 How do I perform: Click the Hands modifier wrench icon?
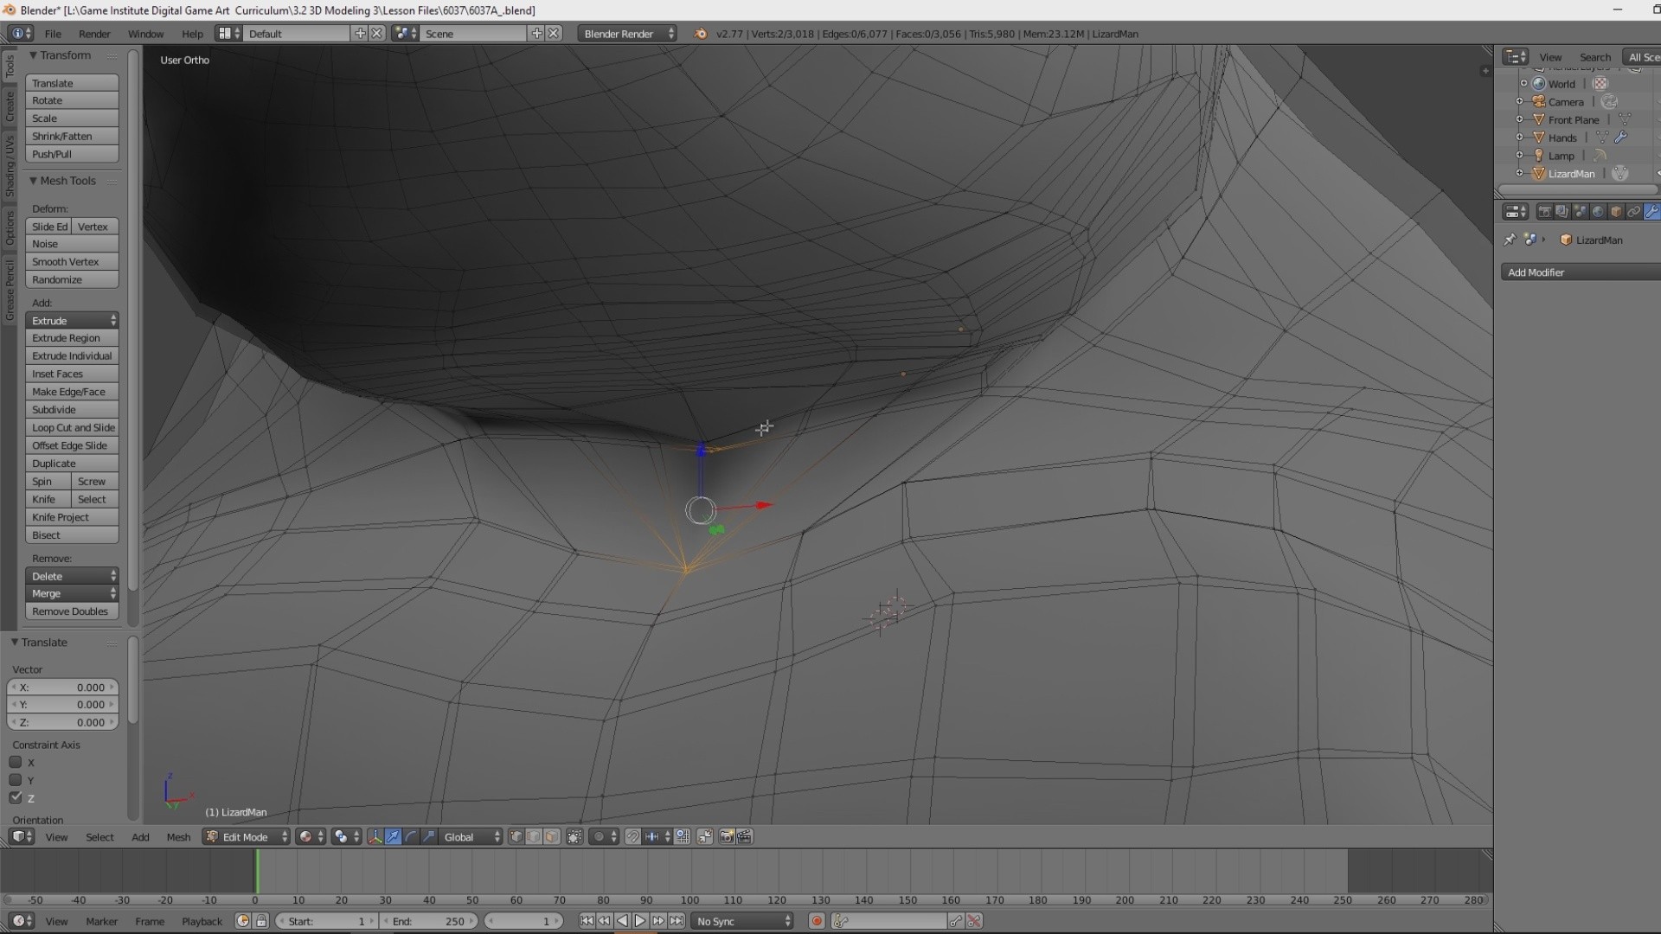coord(1621,138)
